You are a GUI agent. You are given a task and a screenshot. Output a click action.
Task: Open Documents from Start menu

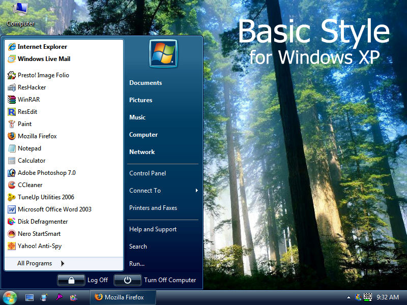click(x=146, y=83)
